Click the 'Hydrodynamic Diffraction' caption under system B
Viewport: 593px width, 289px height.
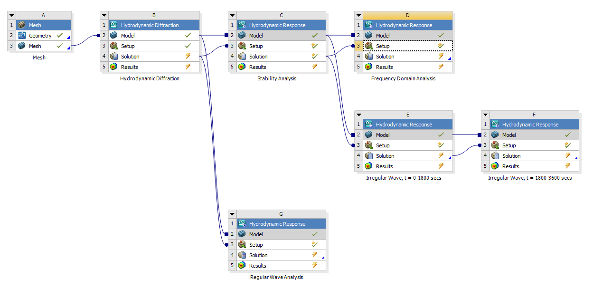click(150, 78)
